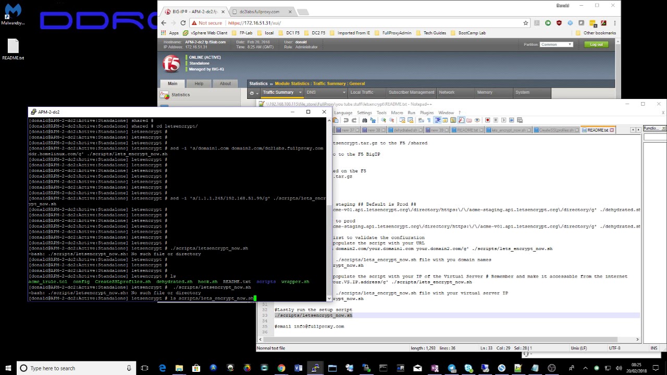Click the Log out button
The width and height of the screenshot is (667, 375).
[596, 44]
